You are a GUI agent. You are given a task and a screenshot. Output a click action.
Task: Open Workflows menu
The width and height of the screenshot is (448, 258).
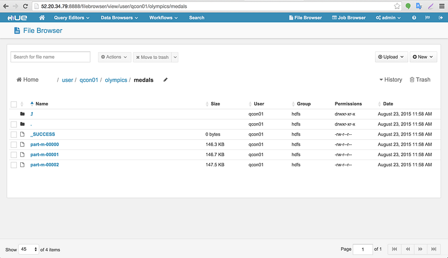coord(164,18)
